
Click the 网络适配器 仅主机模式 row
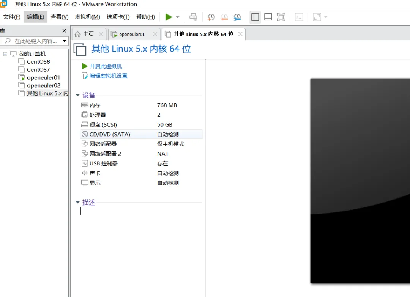(141, 144)
